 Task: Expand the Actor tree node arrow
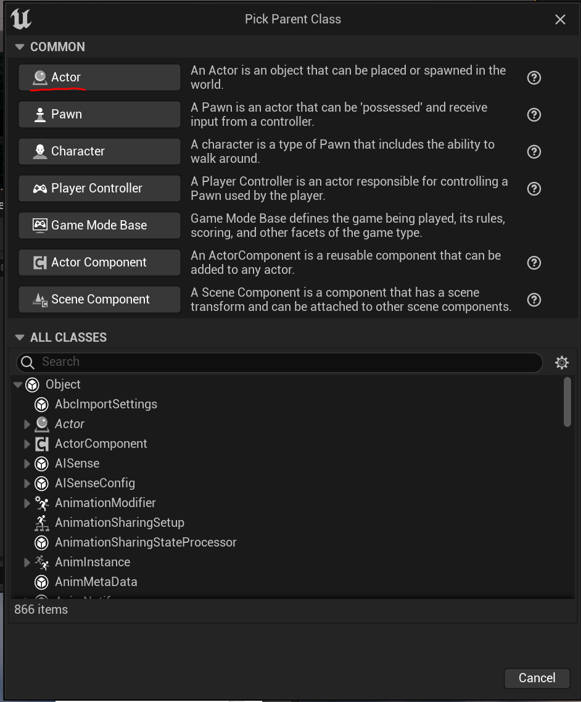coord(27,424)
